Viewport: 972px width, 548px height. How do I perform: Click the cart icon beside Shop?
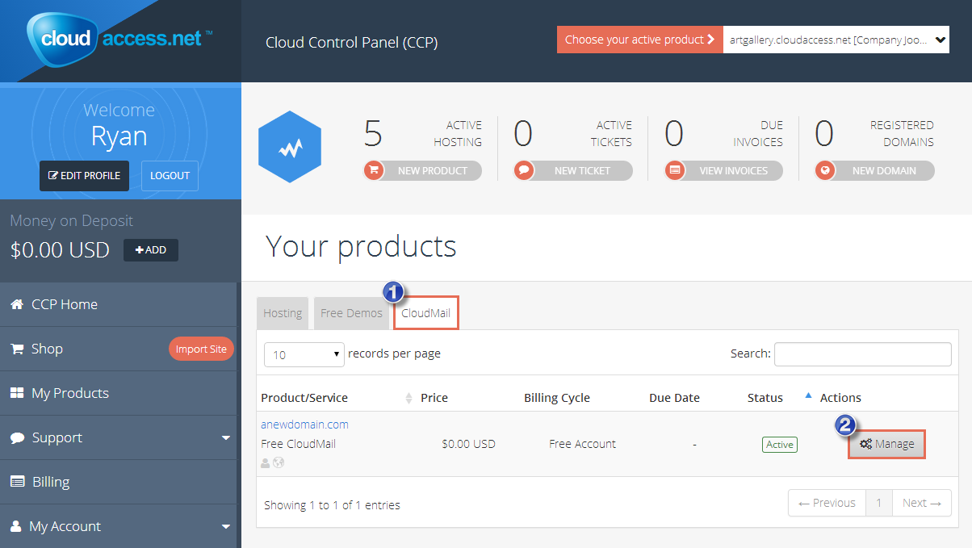coord(16,349)
